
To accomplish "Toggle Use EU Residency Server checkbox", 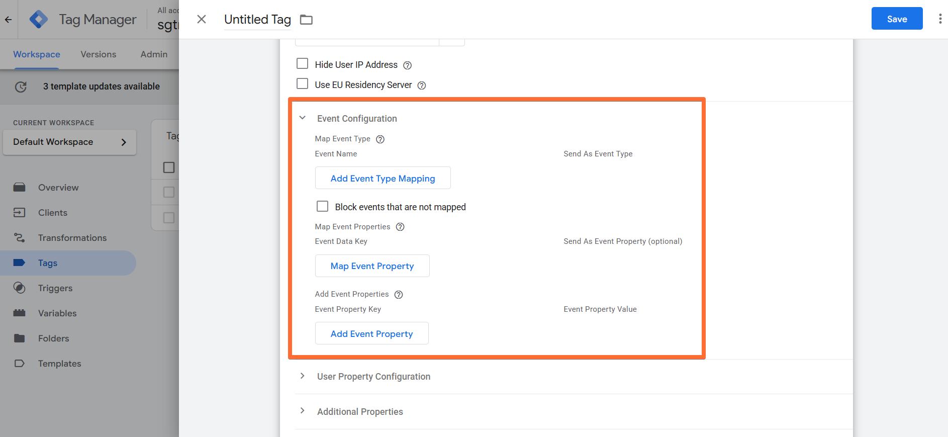I will (302, 83).
